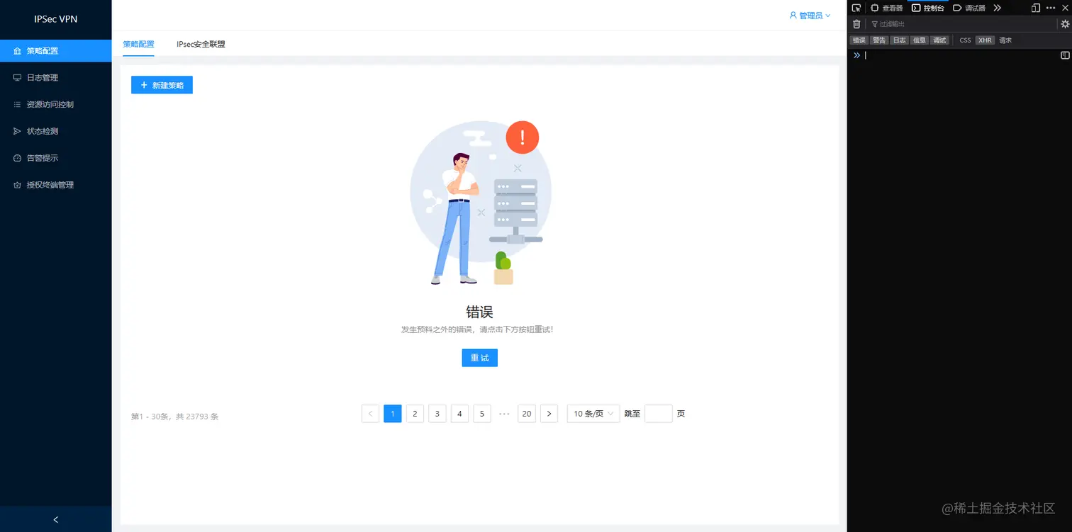Screen dimensions: 1072x532
Task: Activate the element picker in devtools
Action: (856, 8)
